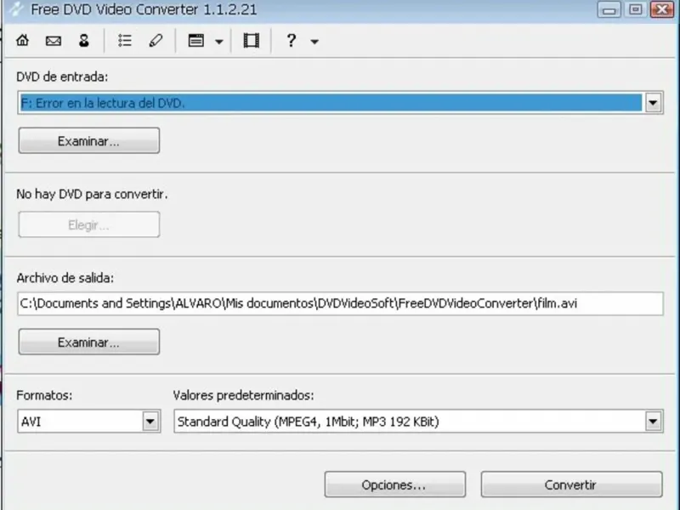Click the Archivo de salida path field
Viewport: 680px width, 510px height.
(341, 303)
